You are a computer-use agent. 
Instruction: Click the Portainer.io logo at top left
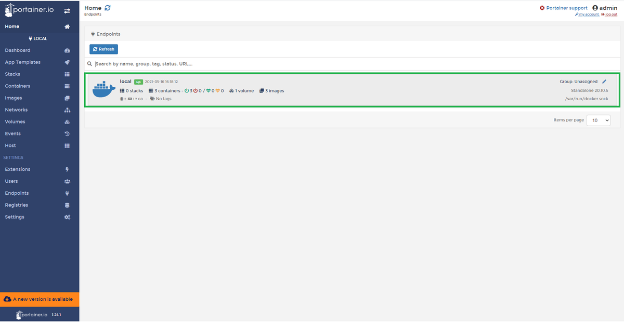pos(29,10)
